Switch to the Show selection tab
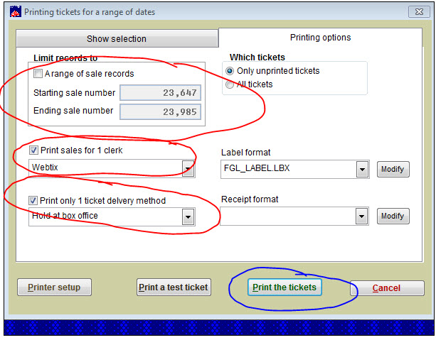 (x=117, y=39)
